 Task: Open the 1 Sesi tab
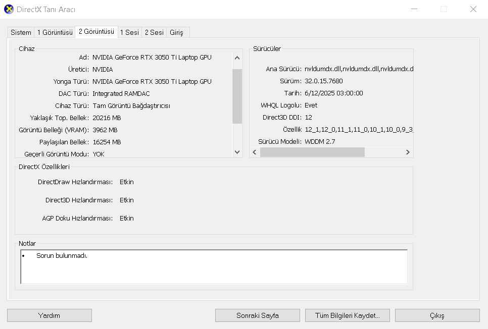(x=129, y=32)
